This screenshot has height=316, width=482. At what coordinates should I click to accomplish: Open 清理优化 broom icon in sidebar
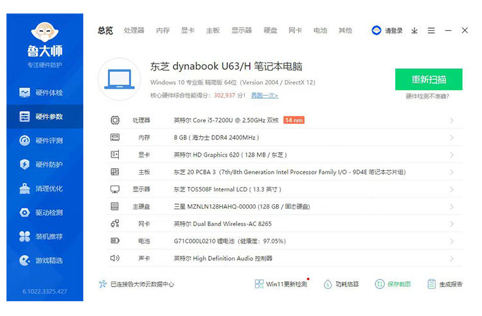24,189
